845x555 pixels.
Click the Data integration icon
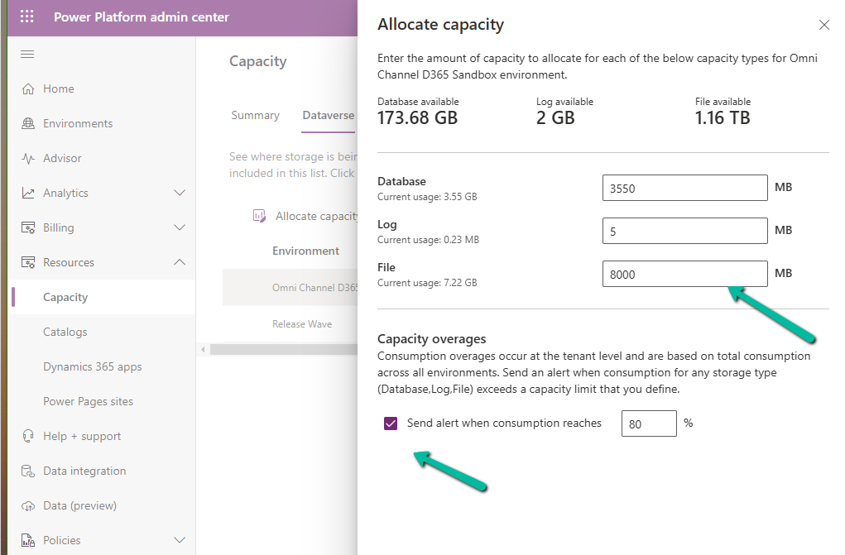[28, 471]
